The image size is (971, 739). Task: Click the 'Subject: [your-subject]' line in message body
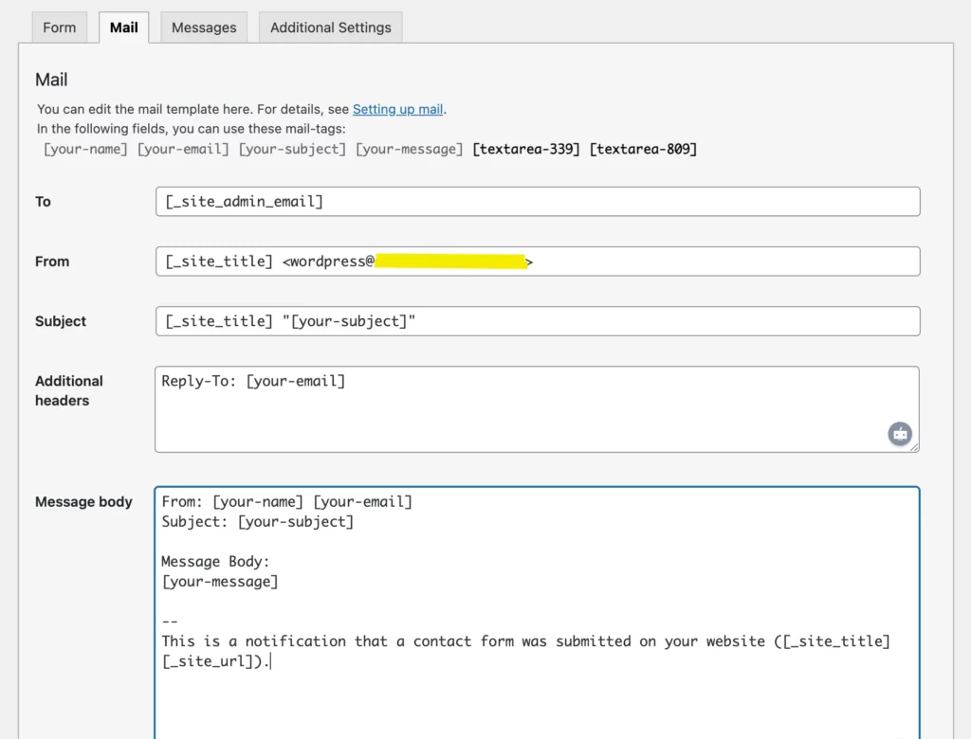[x=258, y=522]
